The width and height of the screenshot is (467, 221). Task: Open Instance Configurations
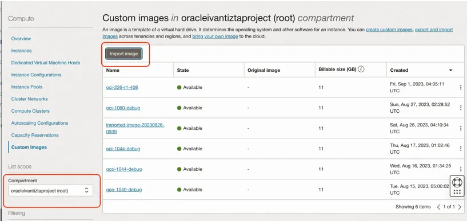(36, 75)
